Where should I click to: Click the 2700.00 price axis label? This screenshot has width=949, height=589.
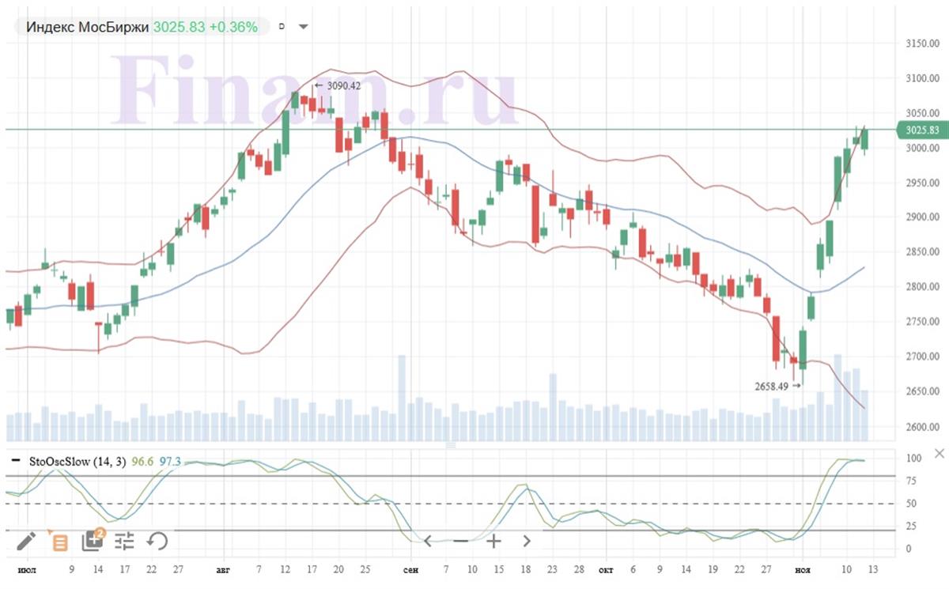click(923, 357)
